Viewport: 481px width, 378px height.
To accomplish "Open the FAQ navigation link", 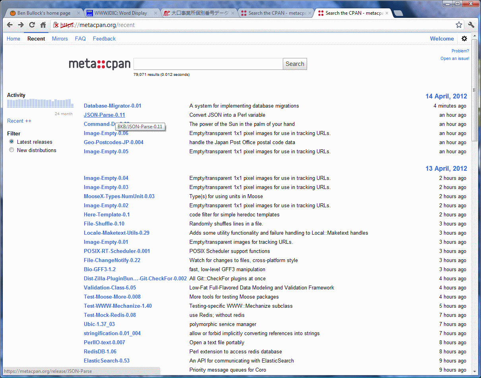I will click(x=80, y=39).
